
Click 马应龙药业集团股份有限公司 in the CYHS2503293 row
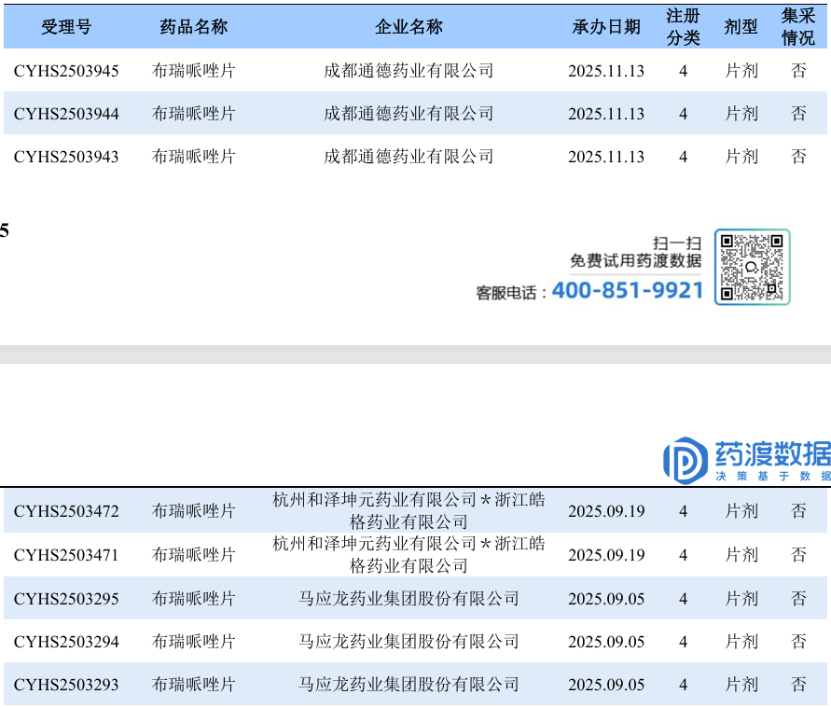click(409, 684)
